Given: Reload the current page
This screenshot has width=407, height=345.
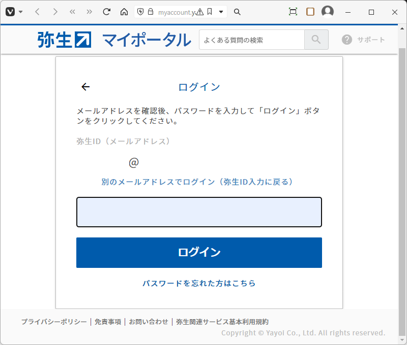Looking at the screenshot, I should tap(106, 12).
